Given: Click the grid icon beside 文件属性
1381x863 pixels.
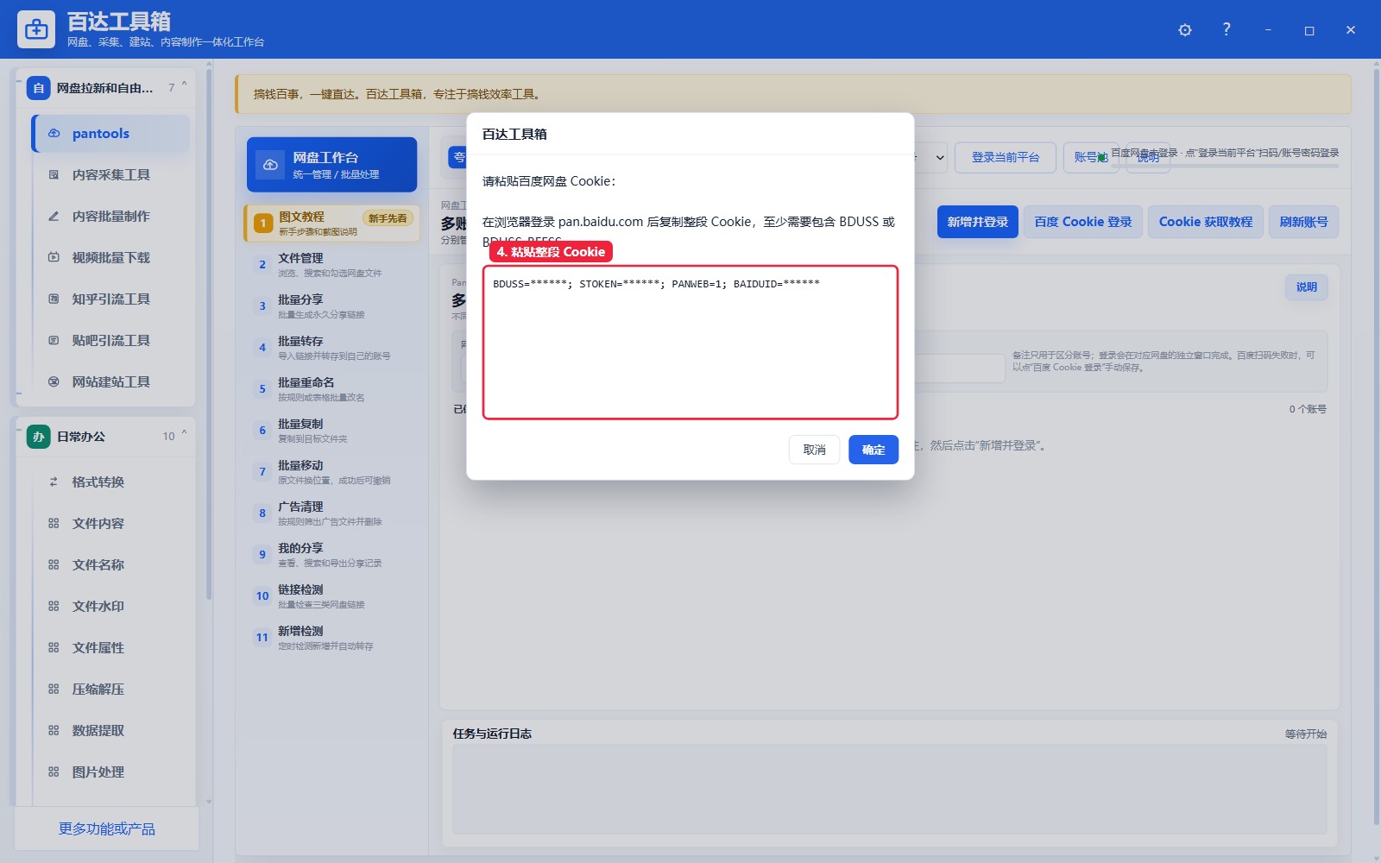Looking at the screenshot, I should [x=54, y=648].
